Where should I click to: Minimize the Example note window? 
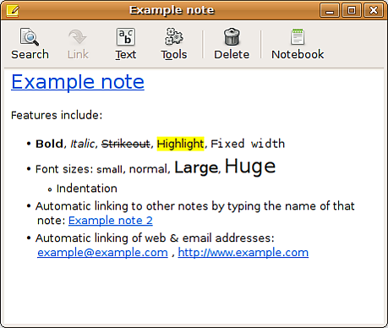click(330, 11)
